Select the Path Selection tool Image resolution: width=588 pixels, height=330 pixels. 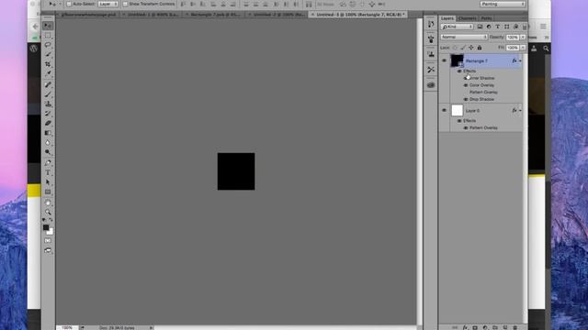(x=48, y=182)
